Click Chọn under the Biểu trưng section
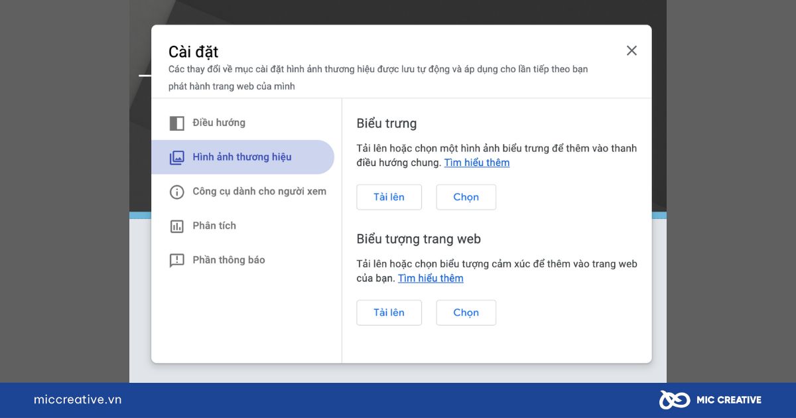 [466, 197]
